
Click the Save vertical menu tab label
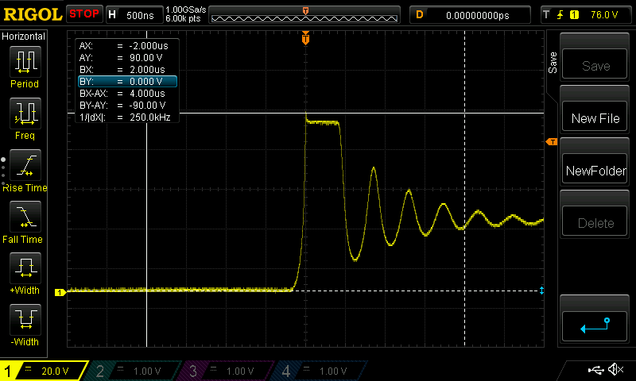(552, 63)
